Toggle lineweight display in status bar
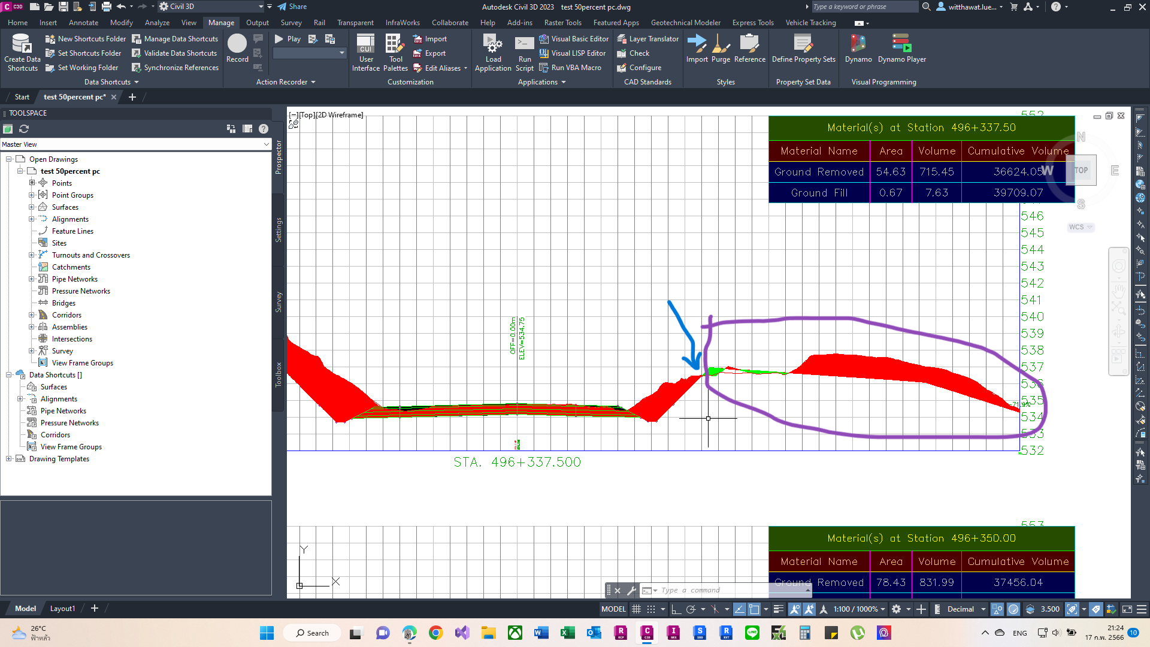 tap(778, 609)
